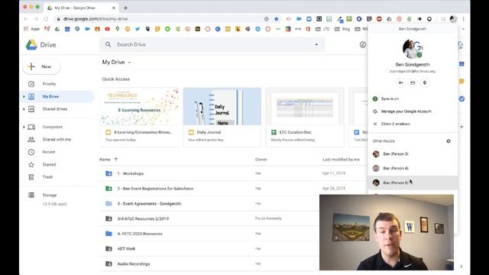This screenshot has width=489, height=275.
Task: Open Chrome three-dot menu
Action: (464, 19)
